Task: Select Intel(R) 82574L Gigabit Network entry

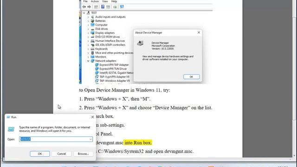Action: (116, 73)
